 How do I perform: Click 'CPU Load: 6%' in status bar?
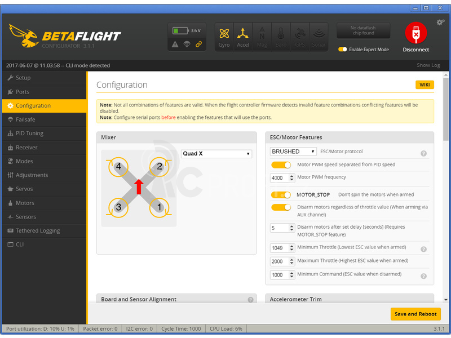pyautogui.click(x=226, y=329)
